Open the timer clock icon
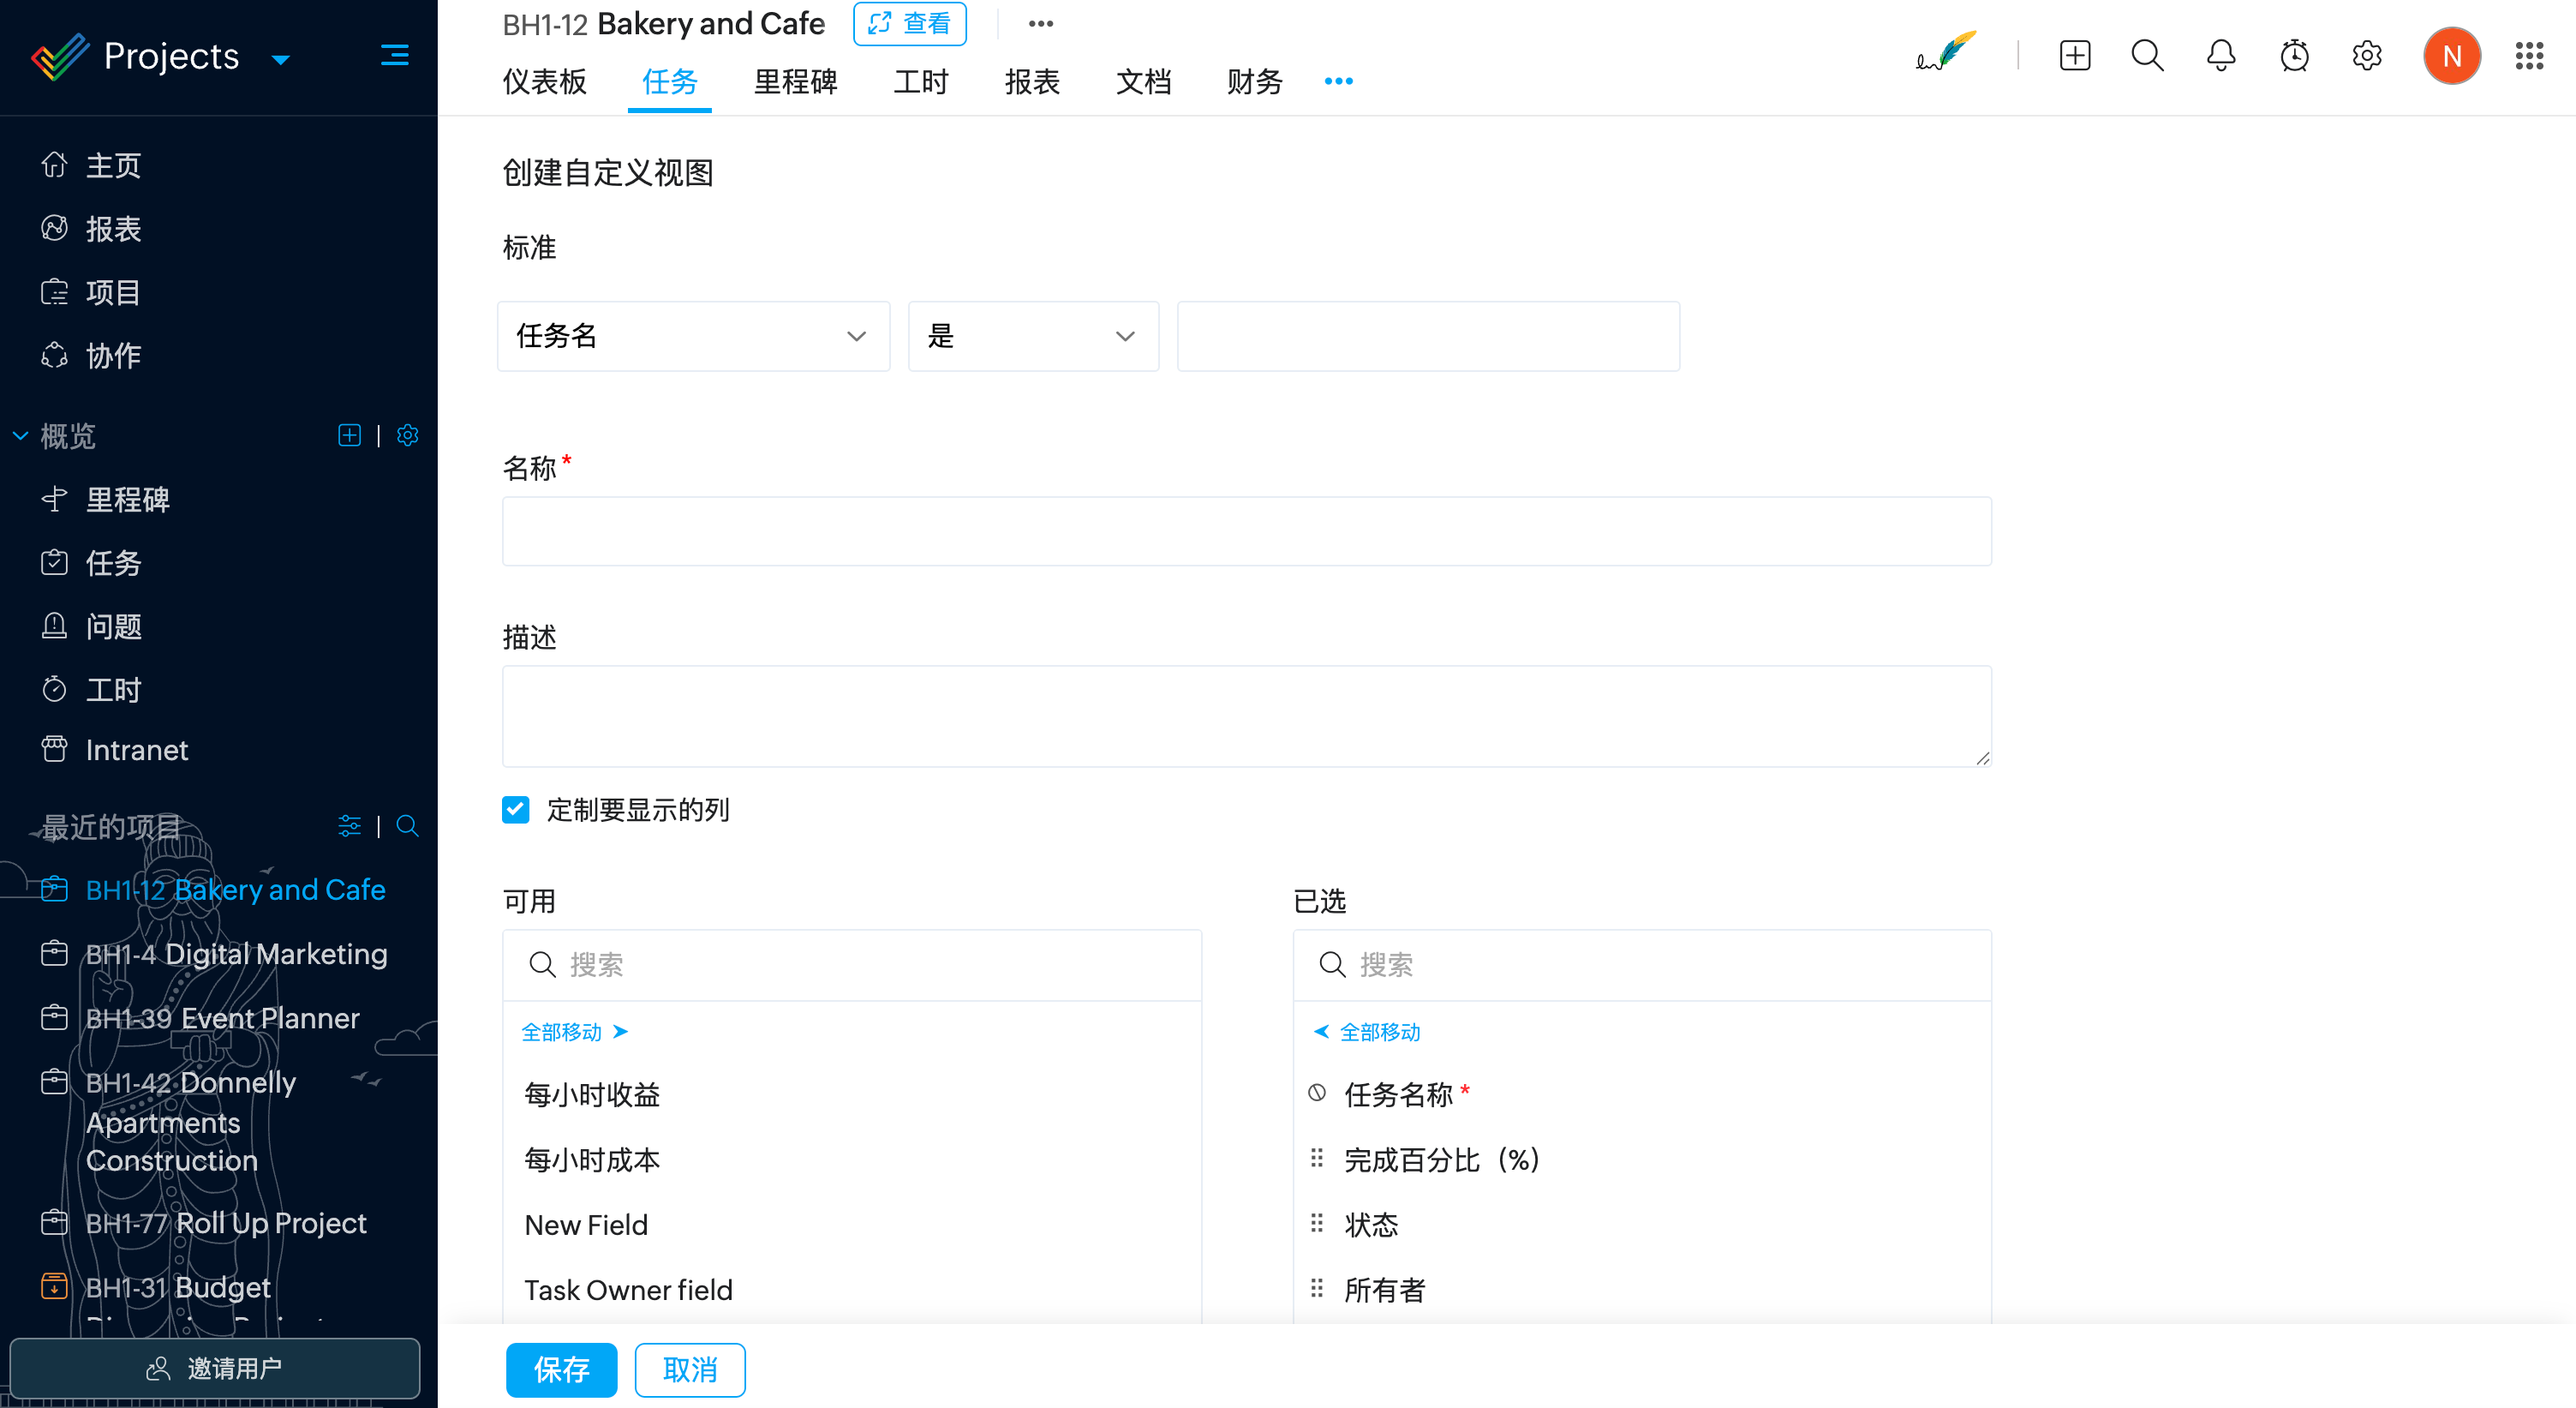Viewport: 2576px width, 1408px height. coord(2294,55)
